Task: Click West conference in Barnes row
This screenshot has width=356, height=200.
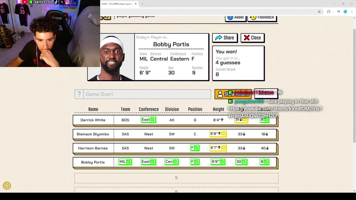Action: pos(149,148)
